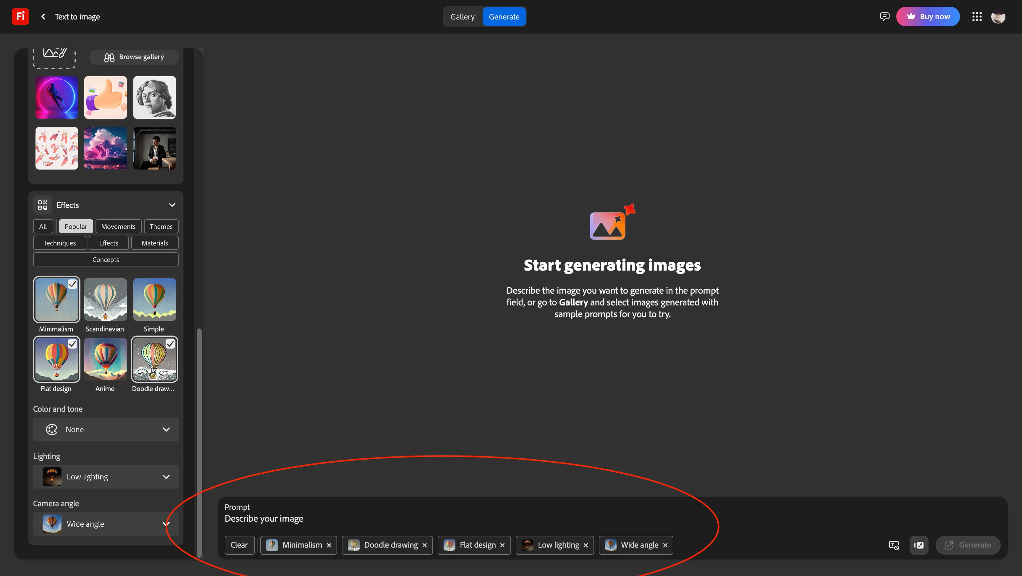Deselect the Flat design effect
This screenshot has width=1022, height=576.
pos(56,359)
